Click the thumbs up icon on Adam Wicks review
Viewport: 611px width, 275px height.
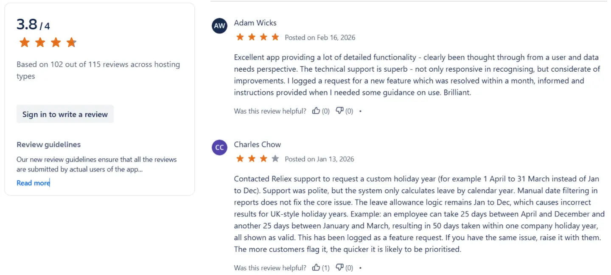tap(316, 111)
